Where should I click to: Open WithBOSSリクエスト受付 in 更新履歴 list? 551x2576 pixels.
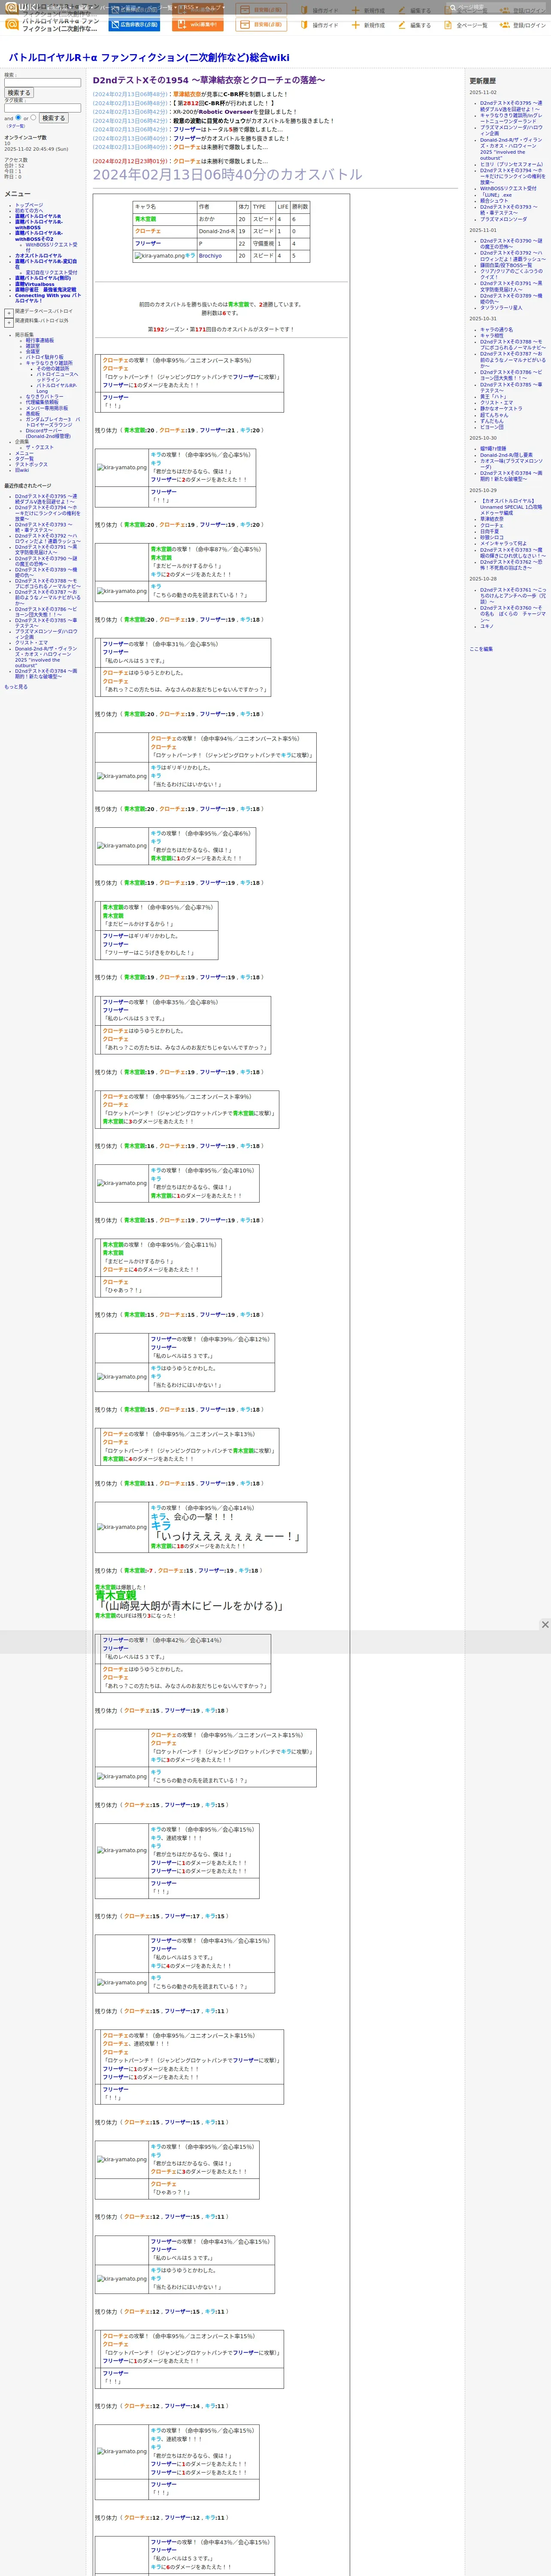[508, 188]
